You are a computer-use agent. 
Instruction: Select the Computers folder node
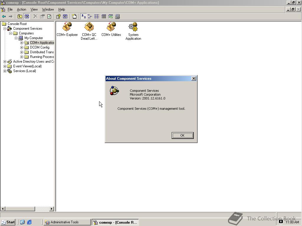26,33
